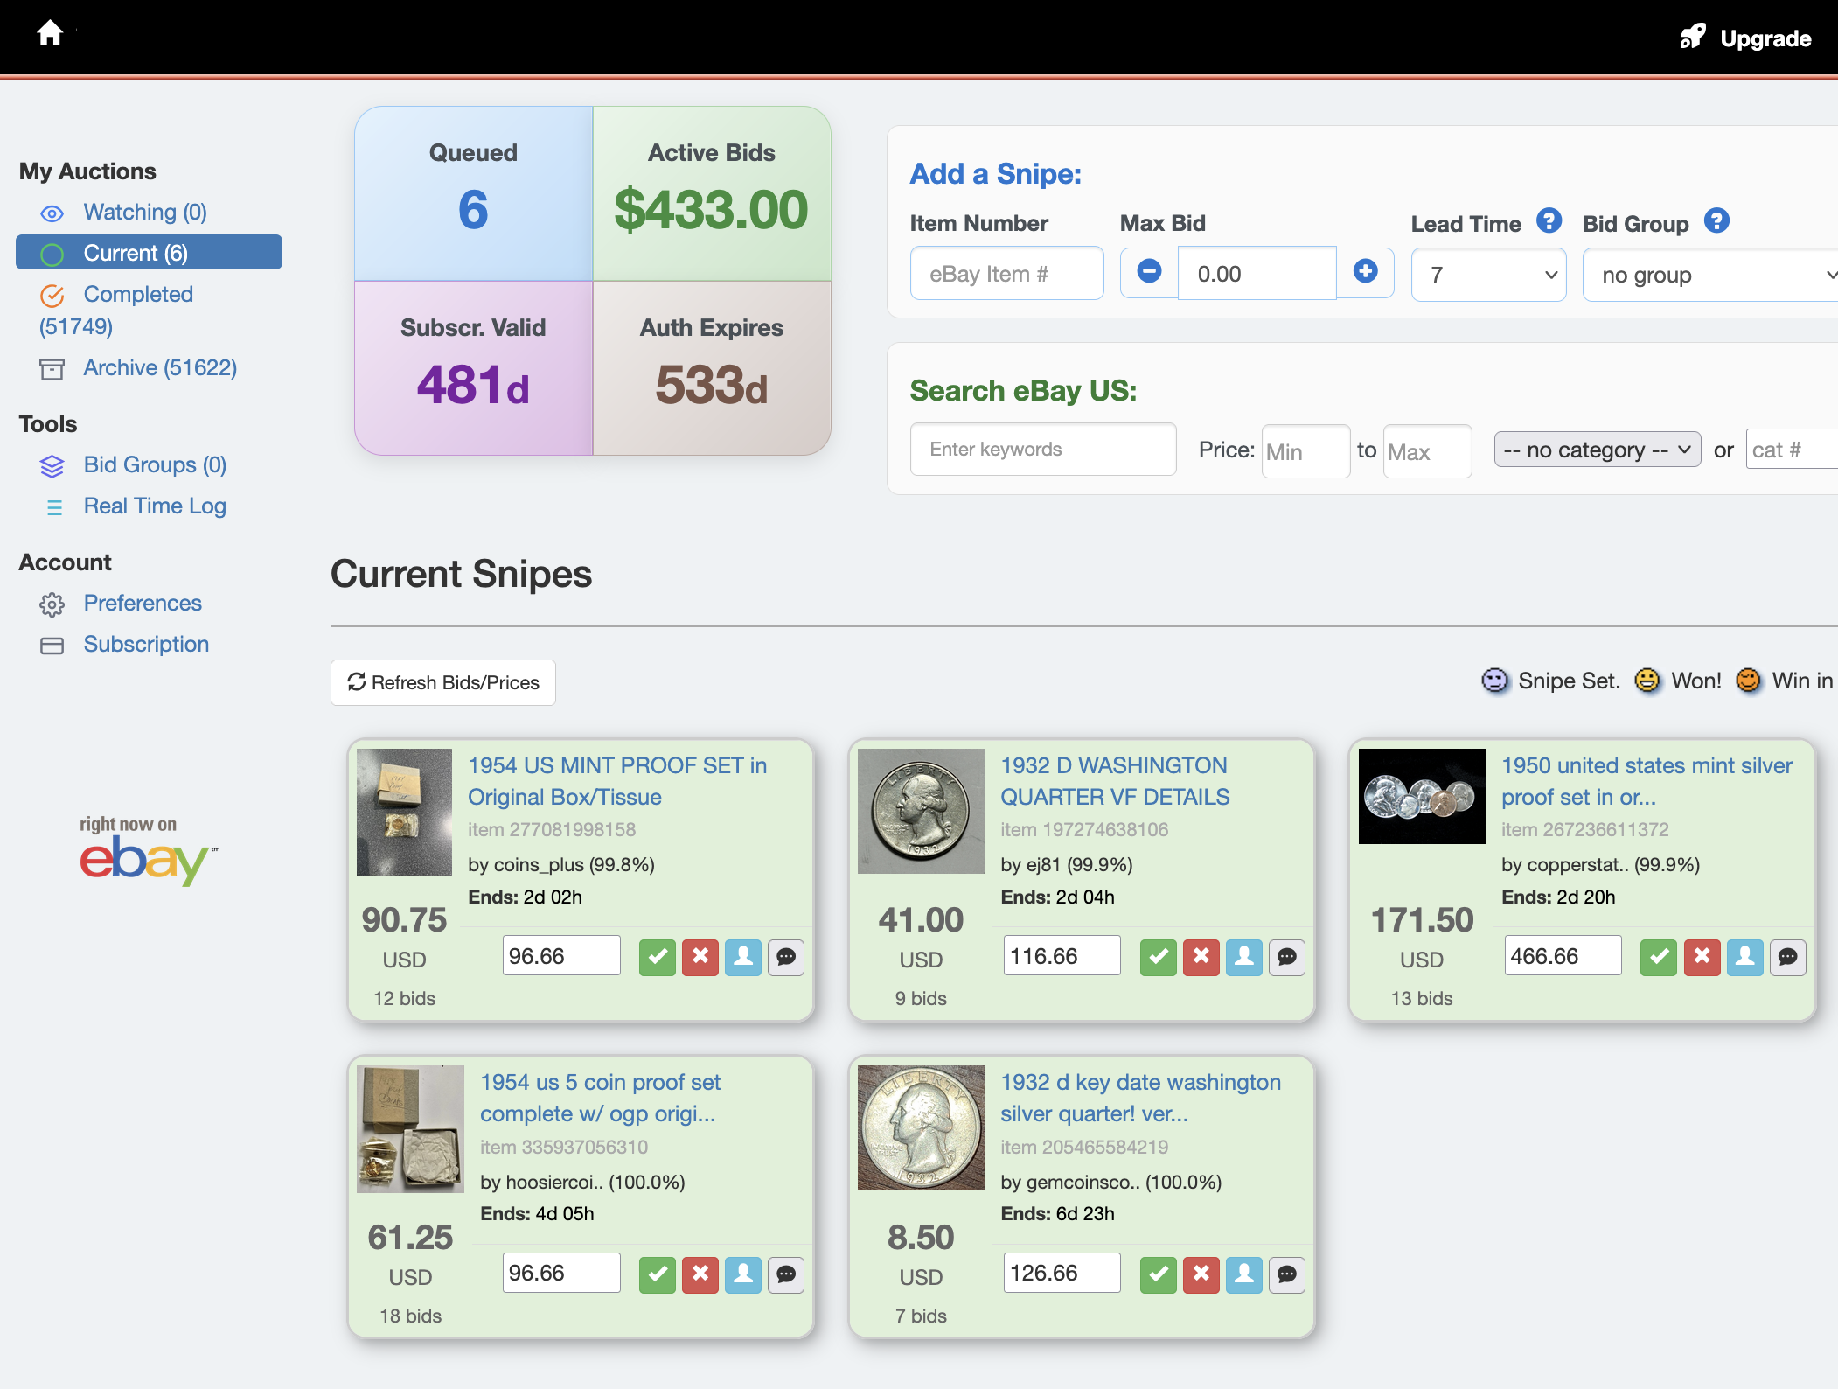
Task: Expand the 'no category' dropdown
Action: [1597, 450]
